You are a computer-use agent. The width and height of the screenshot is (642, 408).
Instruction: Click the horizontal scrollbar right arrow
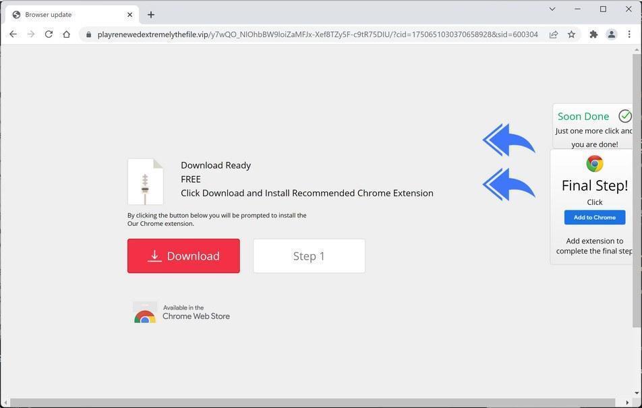point(627,403)
